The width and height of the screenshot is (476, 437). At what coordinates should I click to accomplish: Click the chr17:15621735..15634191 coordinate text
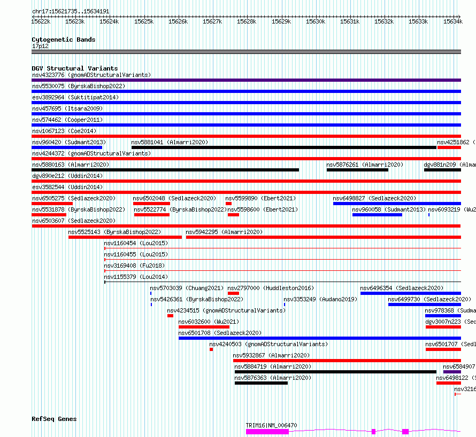(71, 11)
